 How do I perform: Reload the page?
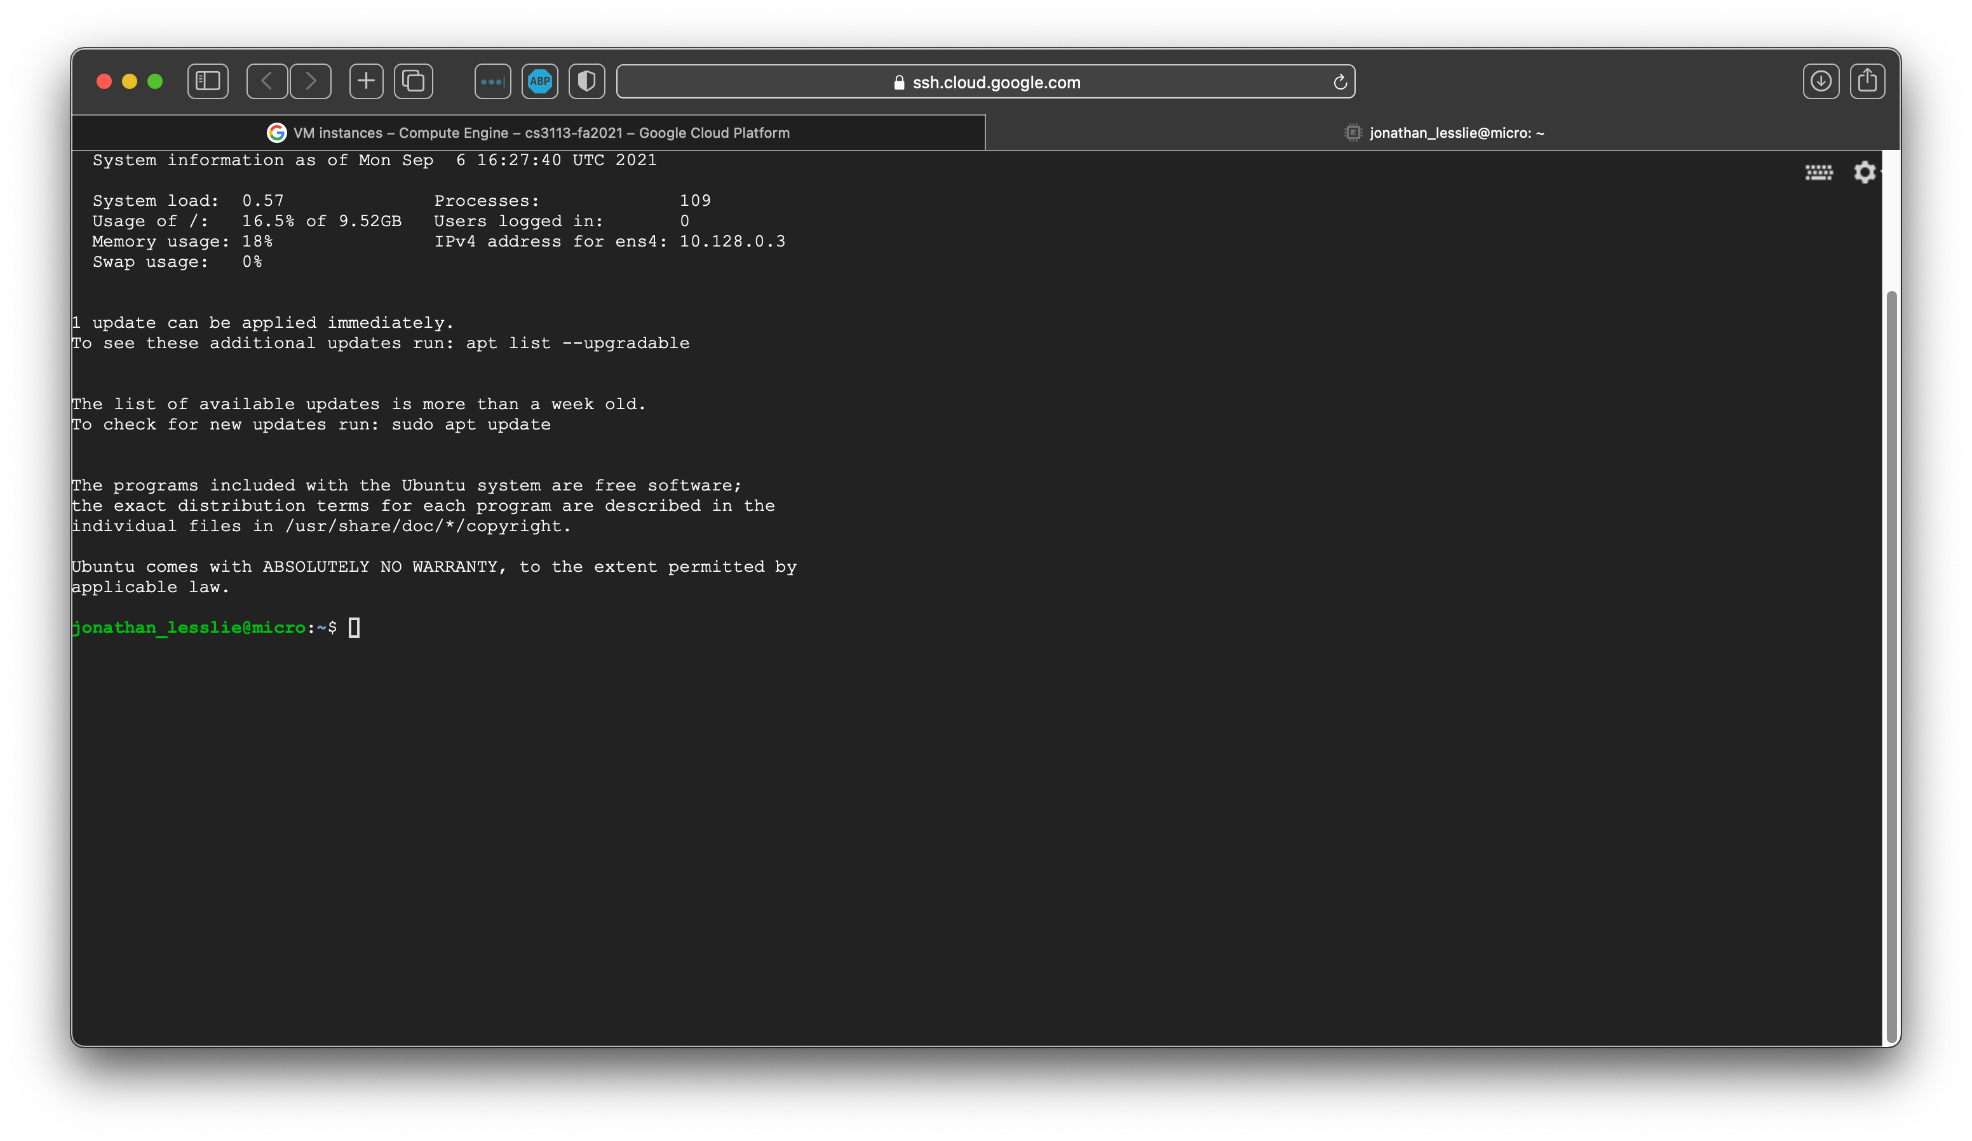[1340, 82]
